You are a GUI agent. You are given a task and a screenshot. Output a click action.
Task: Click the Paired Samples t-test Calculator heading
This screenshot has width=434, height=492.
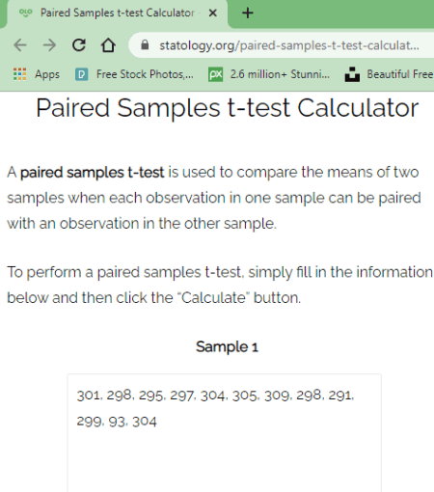coord(228,108)
